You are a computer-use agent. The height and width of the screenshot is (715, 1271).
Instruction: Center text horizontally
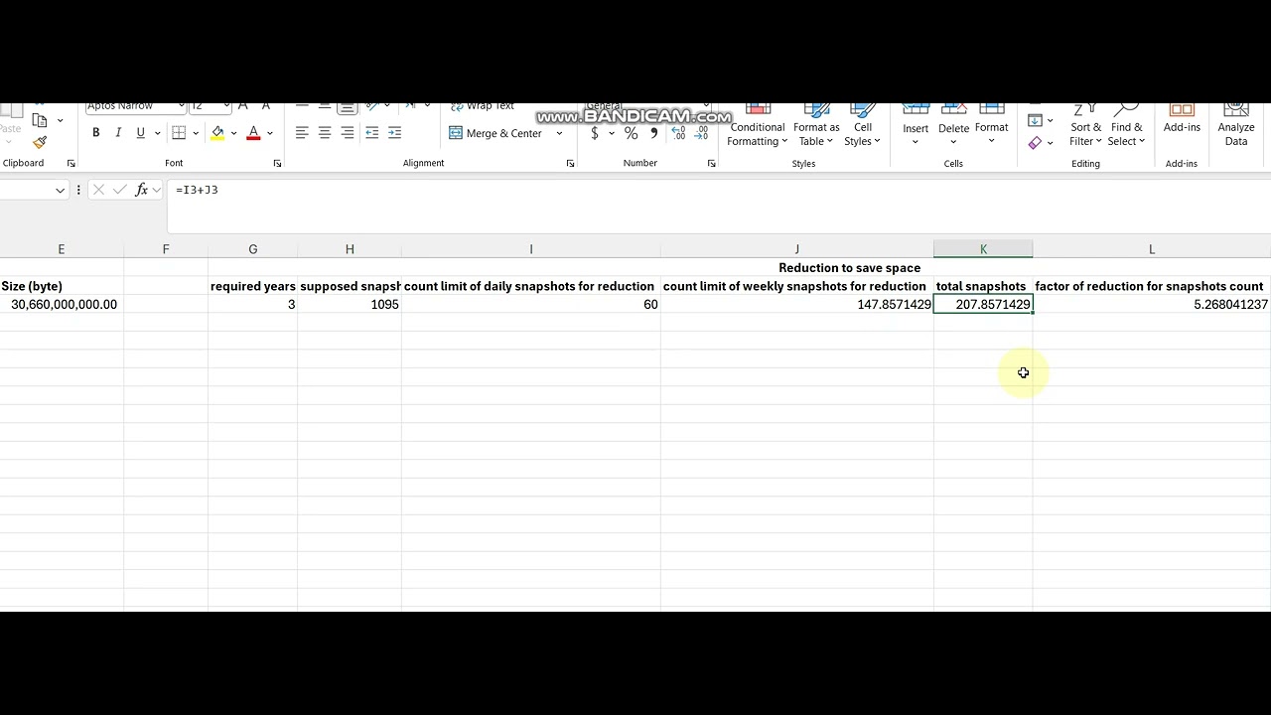[325, 133]
